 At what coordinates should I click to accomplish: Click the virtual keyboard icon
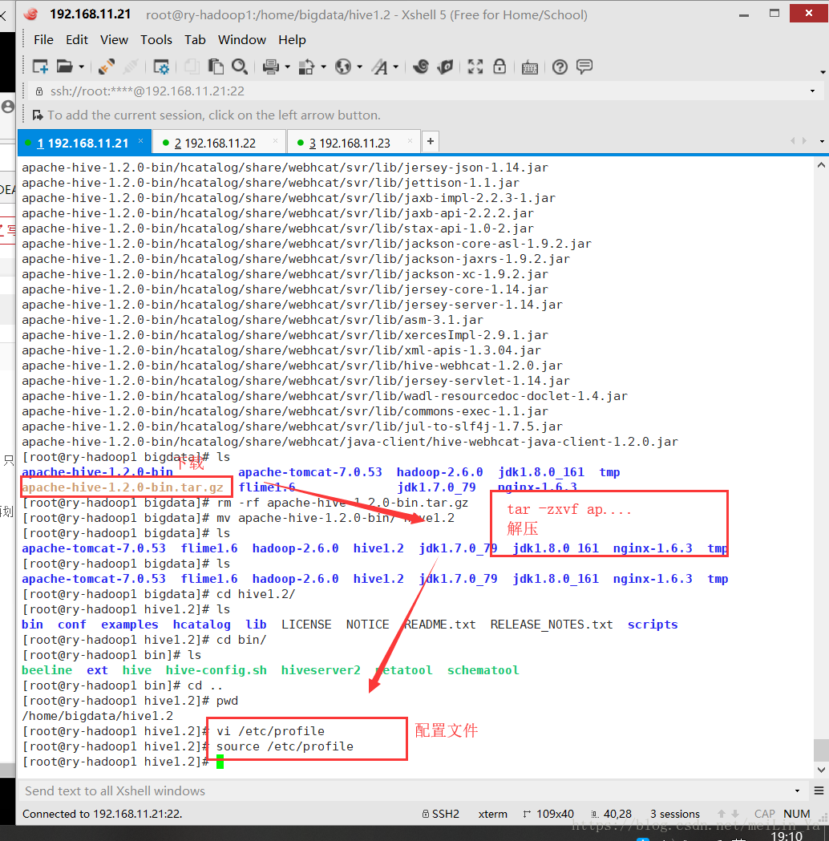530,67
